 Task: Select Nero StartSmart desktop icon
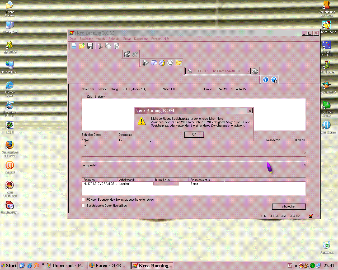[10, 189]
